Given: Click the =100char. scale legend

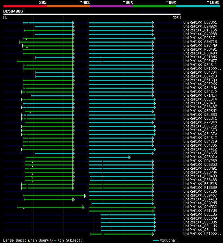Looking at the screenshot, I should pyautogui.click(x=166, y=240).
